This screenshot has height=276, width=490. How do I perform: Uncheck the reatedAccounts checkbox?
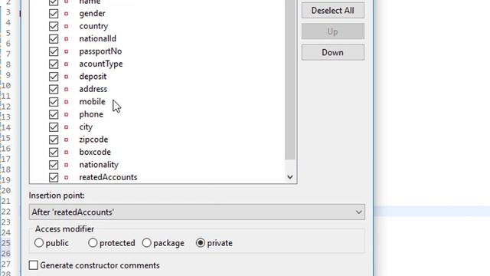click(54, 177)
